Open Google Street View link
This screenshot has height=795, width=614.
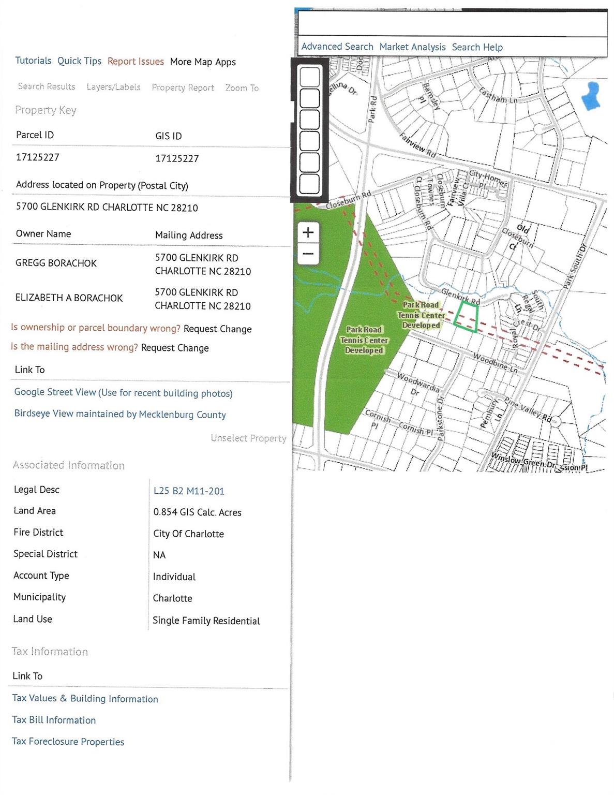coord(123,393)
